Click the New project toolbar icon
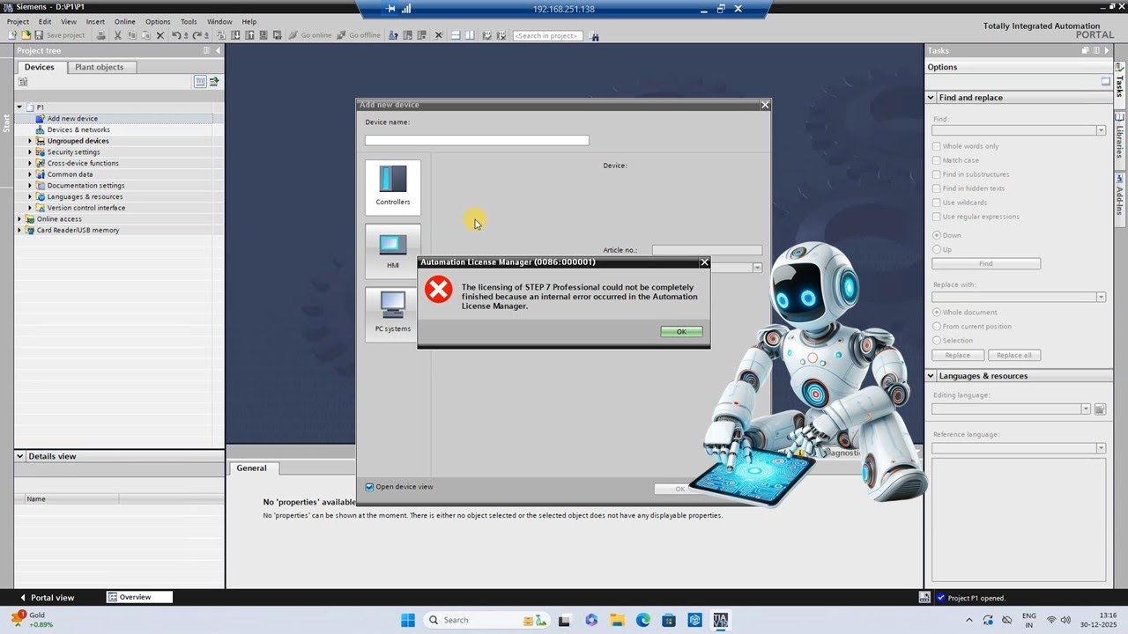Image resolution: width=1128 pixels, height=634 pixels. point(12,35)
